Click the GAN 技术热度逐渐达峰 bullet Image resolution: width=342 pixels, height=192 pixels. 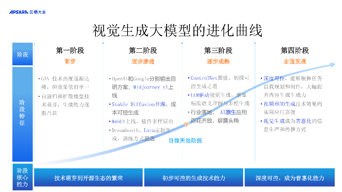point(64,83)
